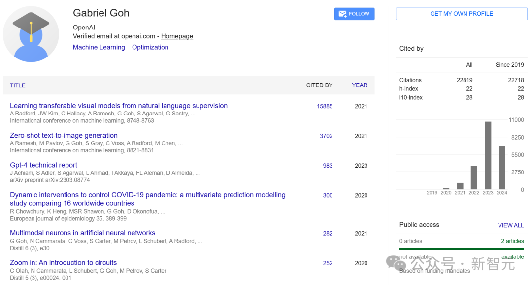Click the 2 articles available link
The width and height of the screenshot is (532, 285).
pyautogui.click(x=512, y=241)
